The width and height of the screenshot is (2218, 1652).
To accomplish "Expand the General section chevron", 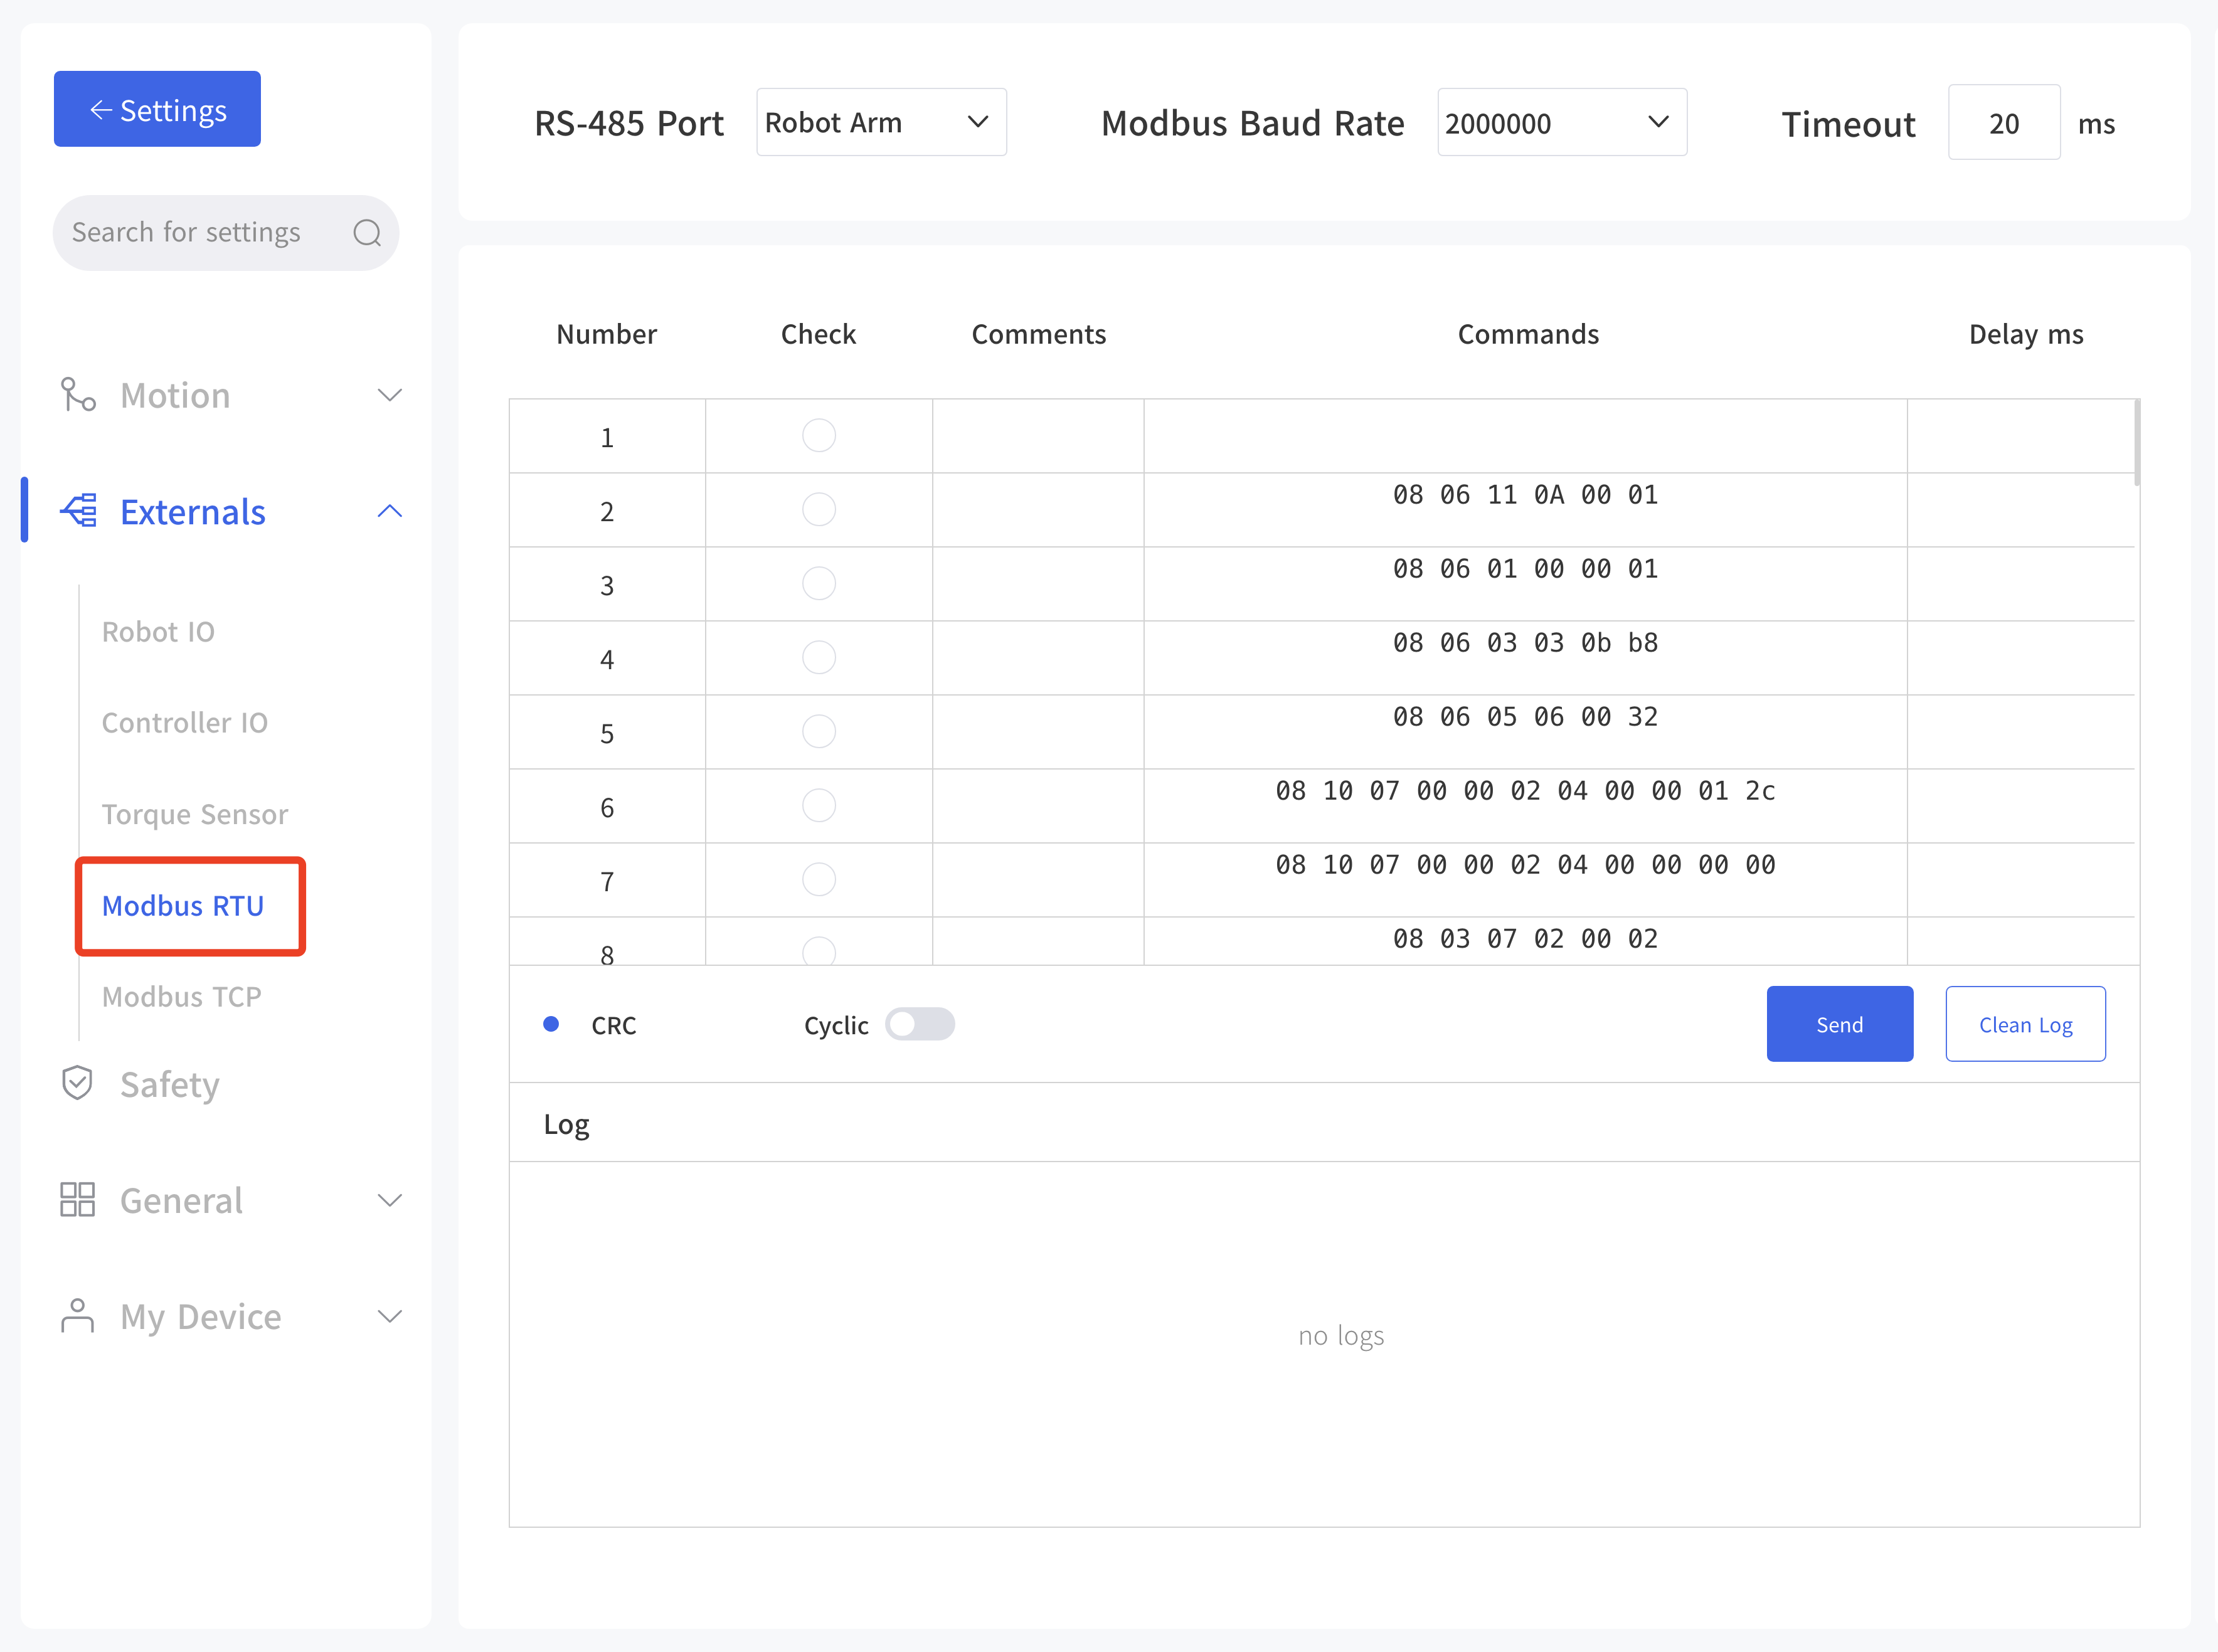I will click(x=390, y=1199).
